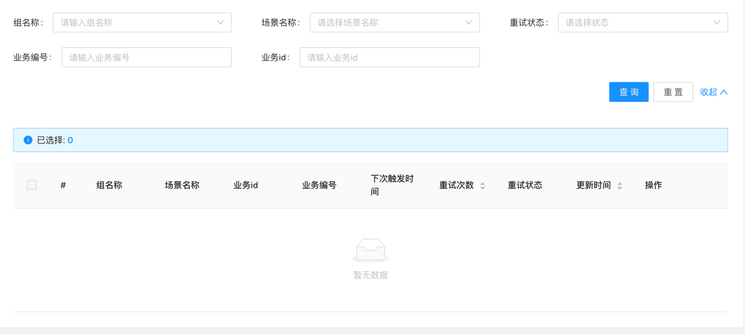This screenshot has width=745, height=334.
Task: Click the selected count number 0
Action: click(70, 140)
